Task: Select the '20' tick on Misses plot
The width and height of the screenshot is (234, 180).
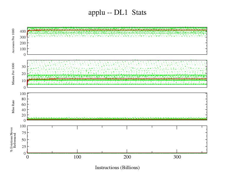Action: 23,74
